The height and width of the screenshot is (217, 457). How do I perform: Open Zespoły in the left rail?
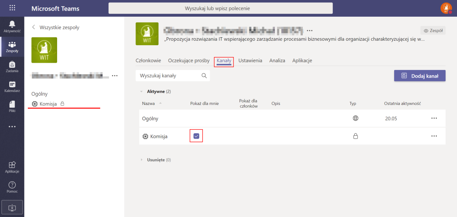click(x=12, y=47)
